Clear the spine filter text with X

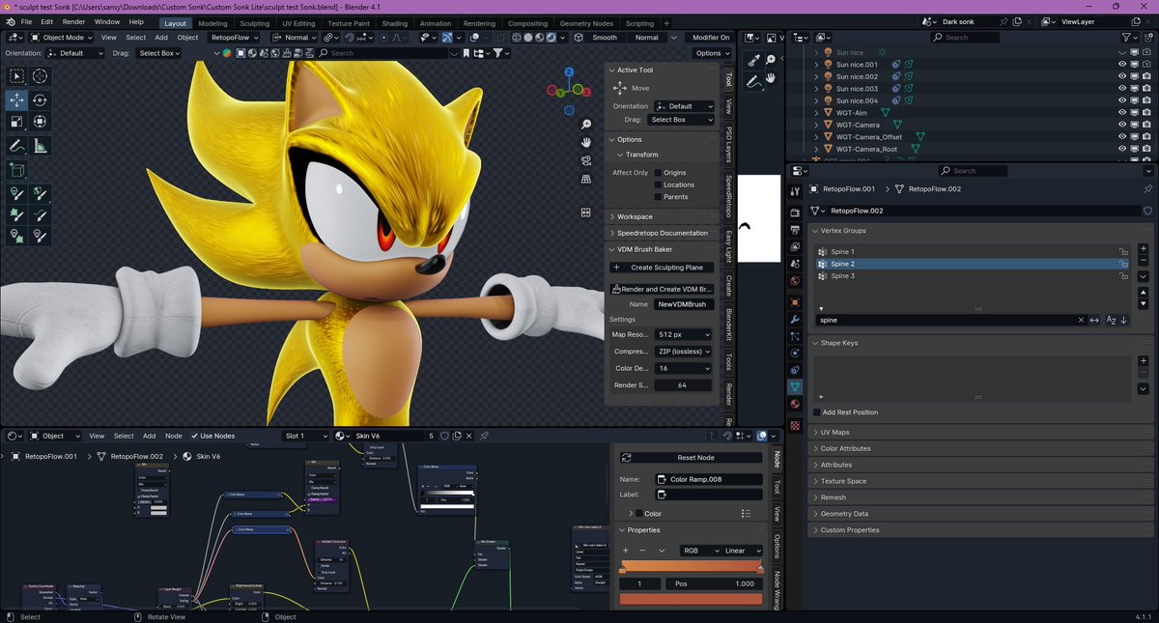point(1081,320)
